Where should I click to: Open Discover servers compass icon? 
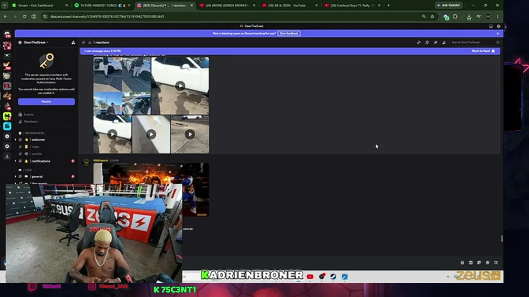point(7,146)
